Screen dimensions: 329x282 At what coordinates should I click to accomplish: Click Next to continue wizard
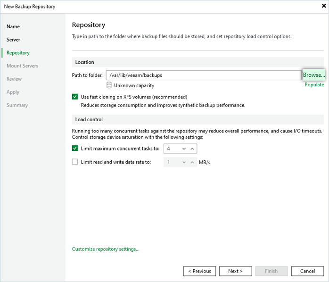tap(235, 271)
